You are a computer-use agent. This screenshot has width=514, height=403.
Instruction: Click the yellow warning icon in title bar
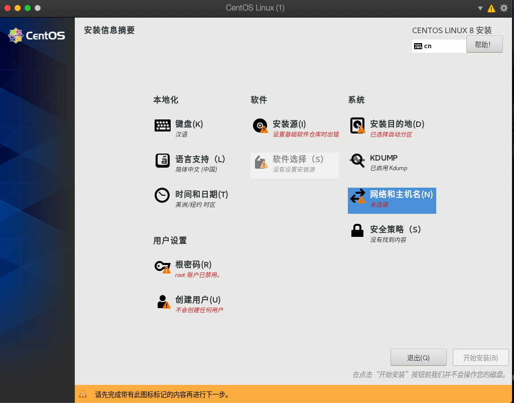point(491,8)
